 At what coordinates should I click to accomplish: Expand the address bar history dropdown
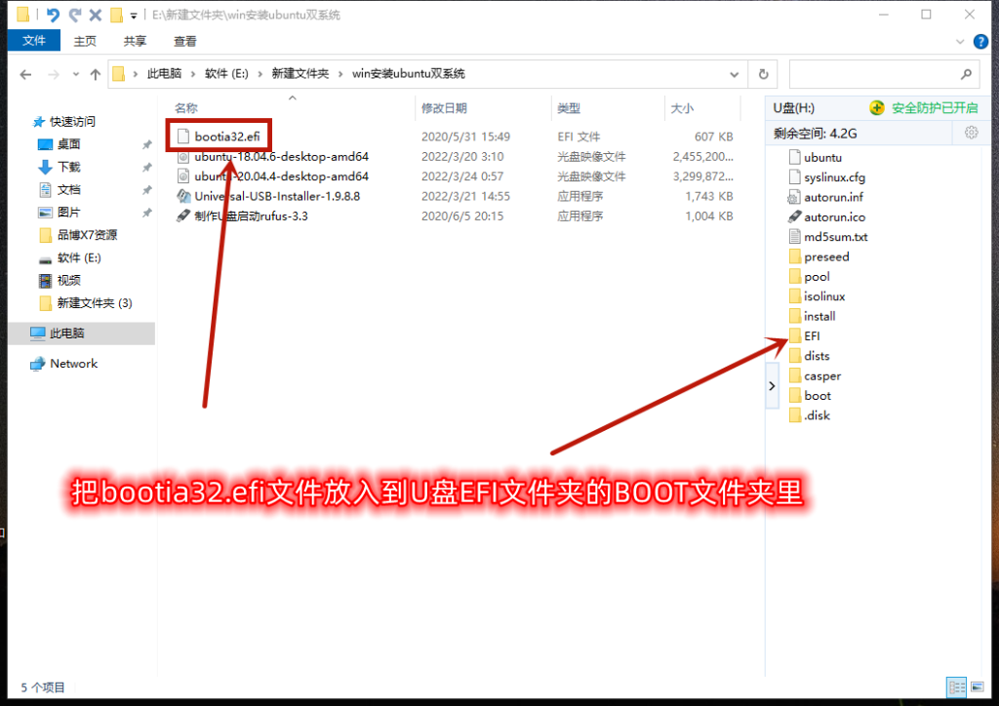(735, 74)
